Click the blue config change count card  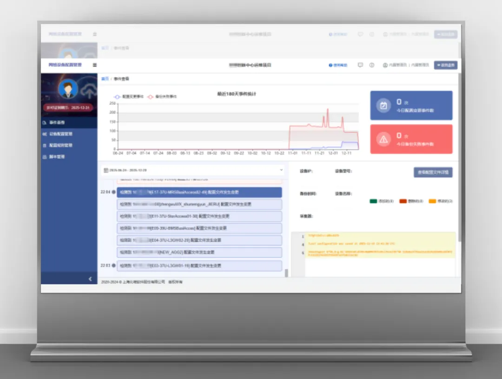[x=411, y=105]
